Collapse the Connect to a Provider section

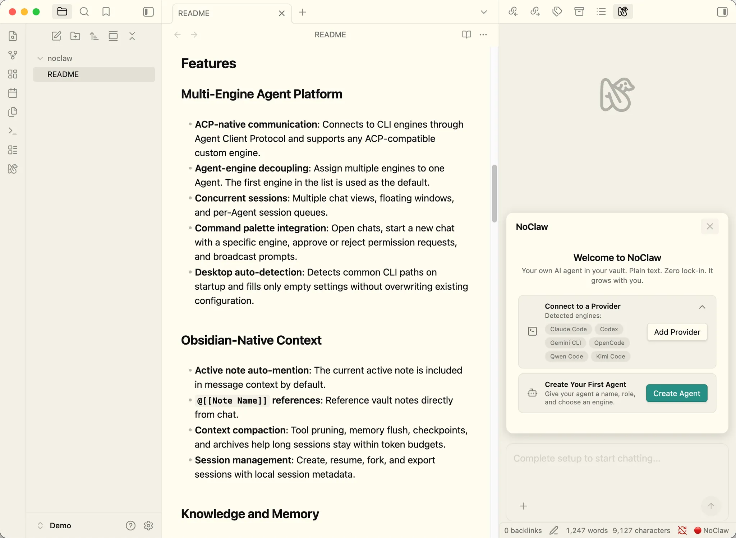pyautogui.click(x=702, y=307)
